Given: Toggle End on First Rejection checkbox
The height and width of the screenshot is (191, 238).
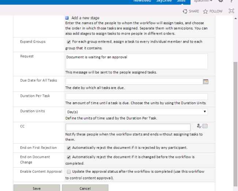Looking at the screenshot, I should pyautogui.click(x=69, y=148).
